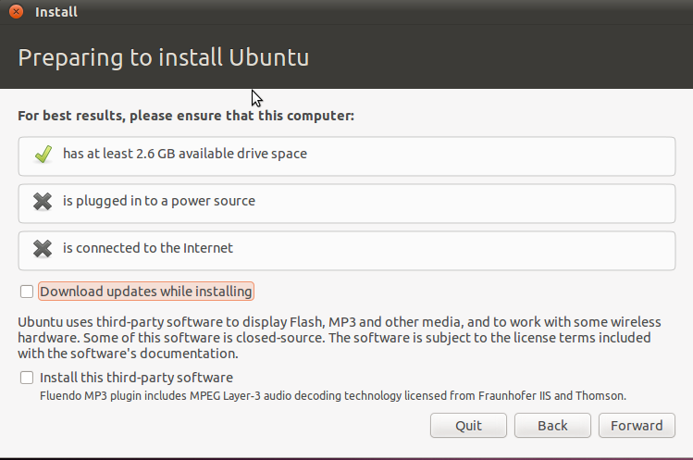Click the 'Install this third-party software' label
Image resolution: width=693 pixels, height=460 pixels.
136,378
